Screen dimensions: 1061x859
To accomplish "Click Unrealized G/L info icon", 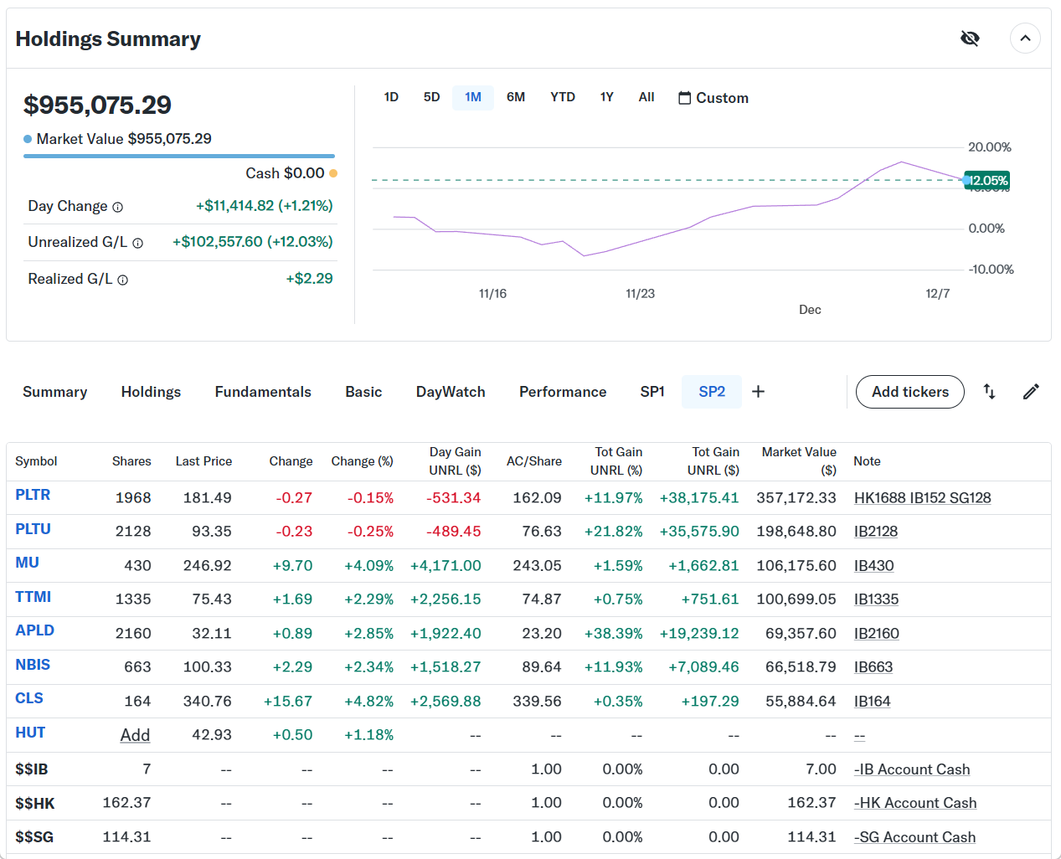I will click(138, 243).
